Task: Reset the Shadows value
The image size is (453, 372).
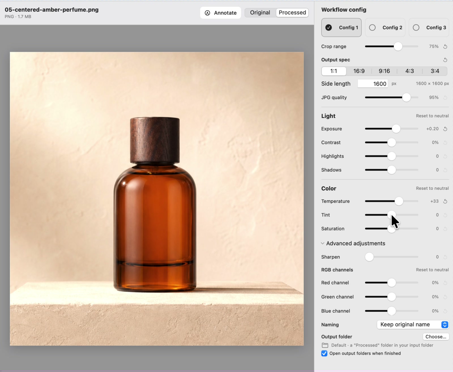Action: [x=445, y=170]
